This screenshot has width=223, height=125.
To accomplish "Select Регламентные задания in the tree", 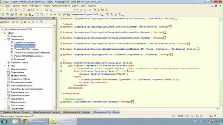I will point(21,82).
